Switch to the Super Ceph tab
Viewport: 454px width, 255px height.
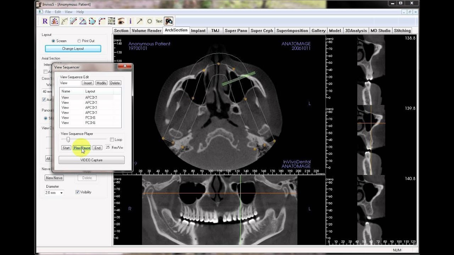click(262, 31)
